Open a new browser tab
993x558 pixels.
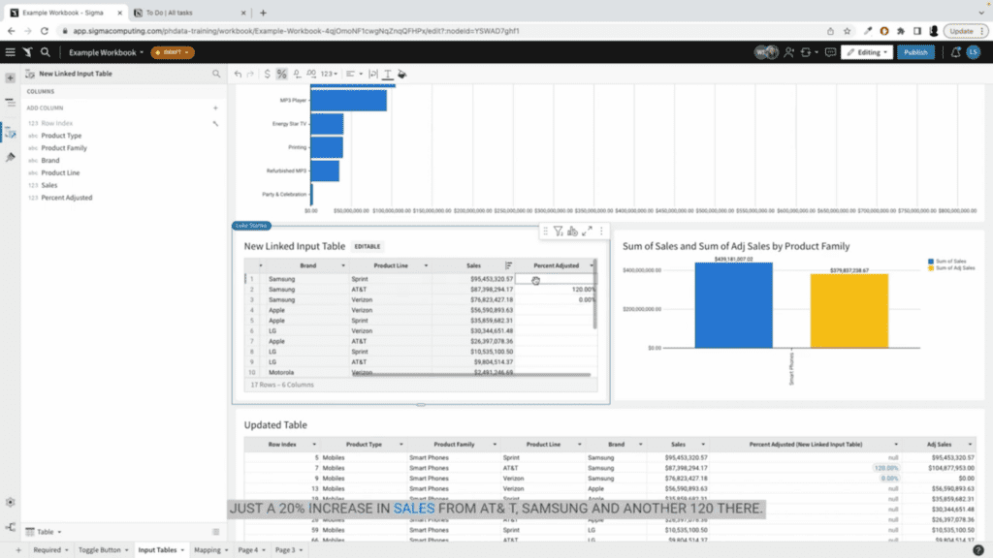(x=263, y=13)
